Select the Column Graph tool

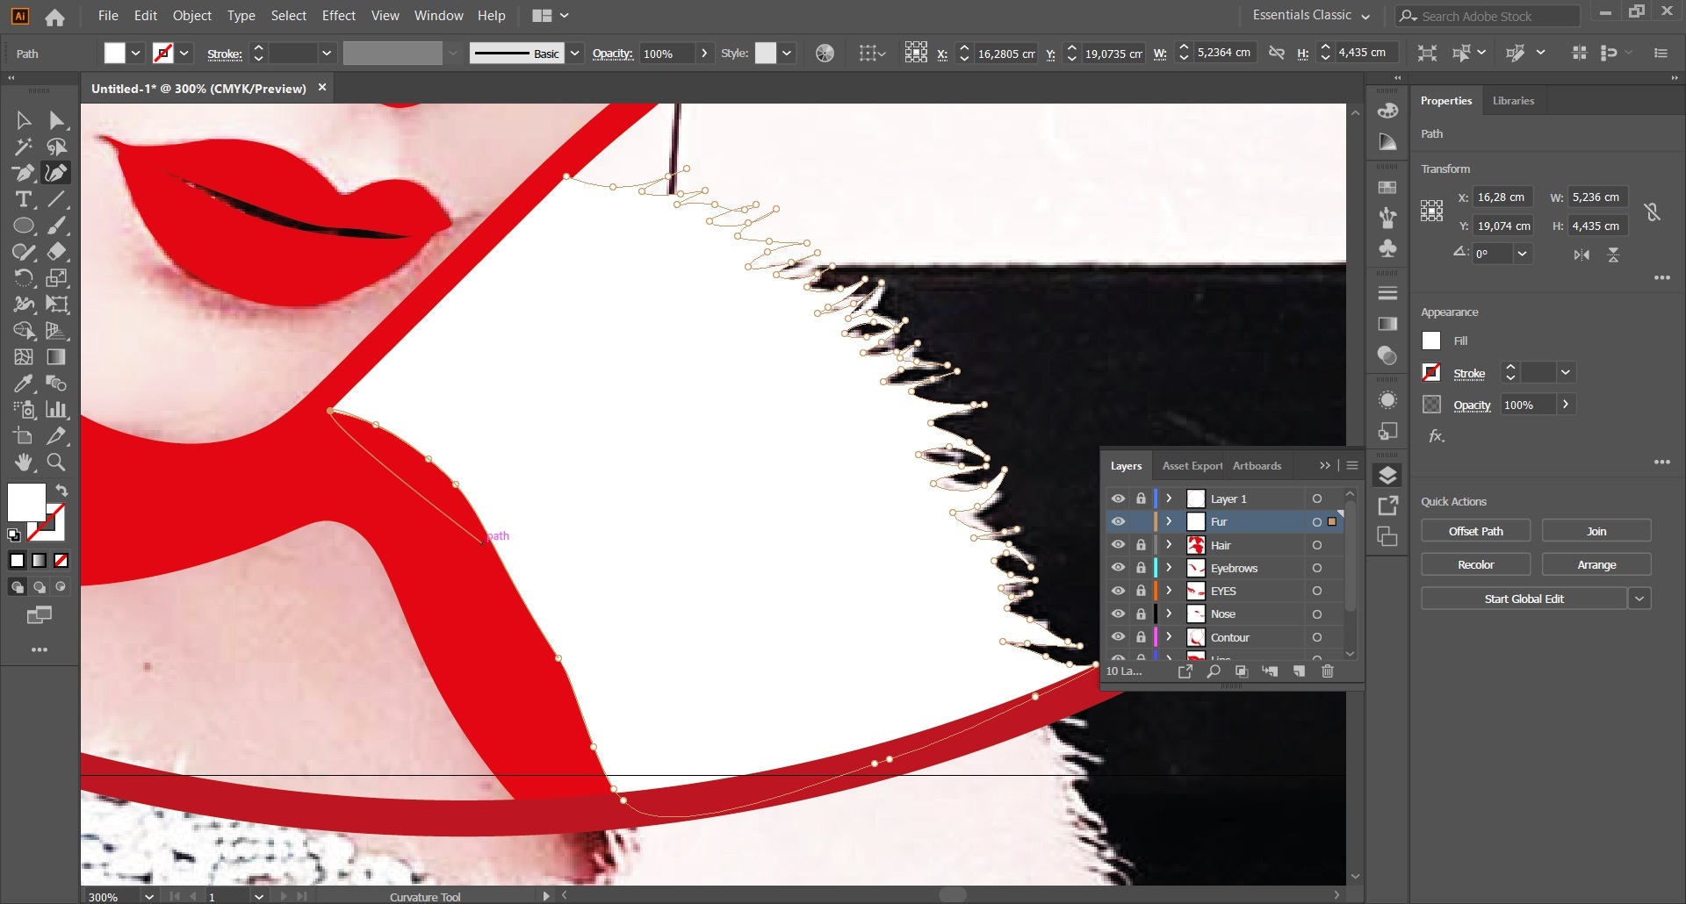57,410
